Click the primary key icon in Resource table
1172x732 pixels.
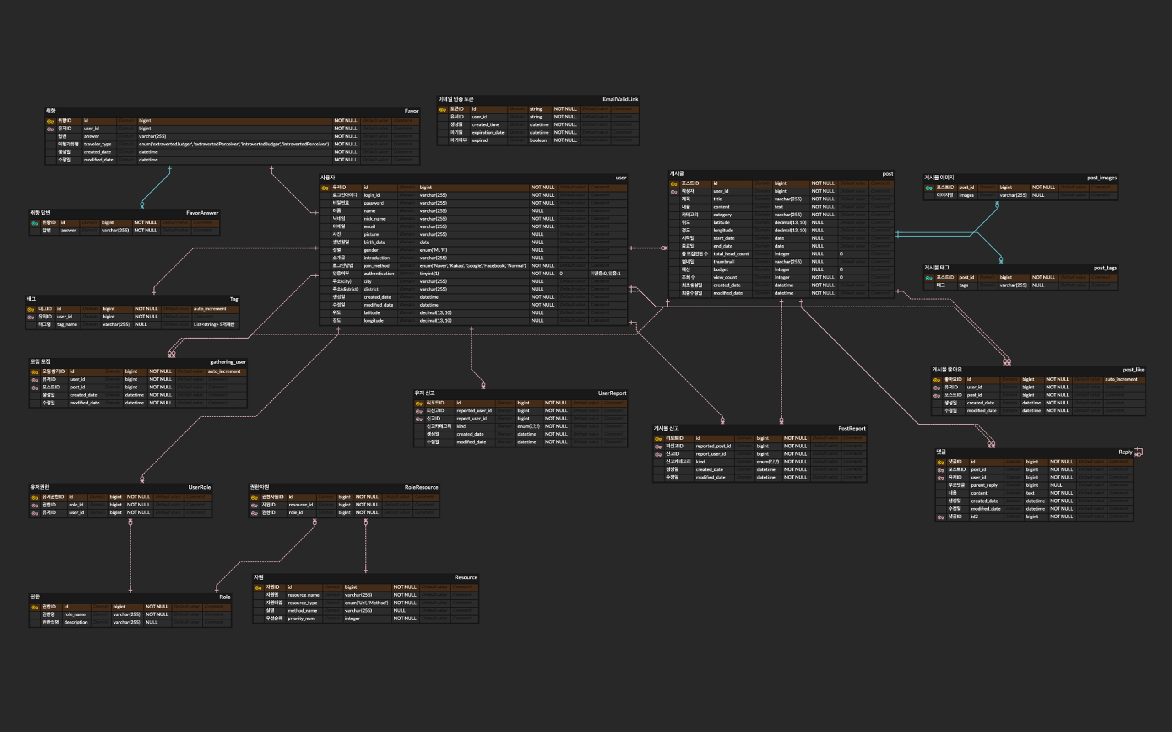pyautogui.click(x=258, y=588)
